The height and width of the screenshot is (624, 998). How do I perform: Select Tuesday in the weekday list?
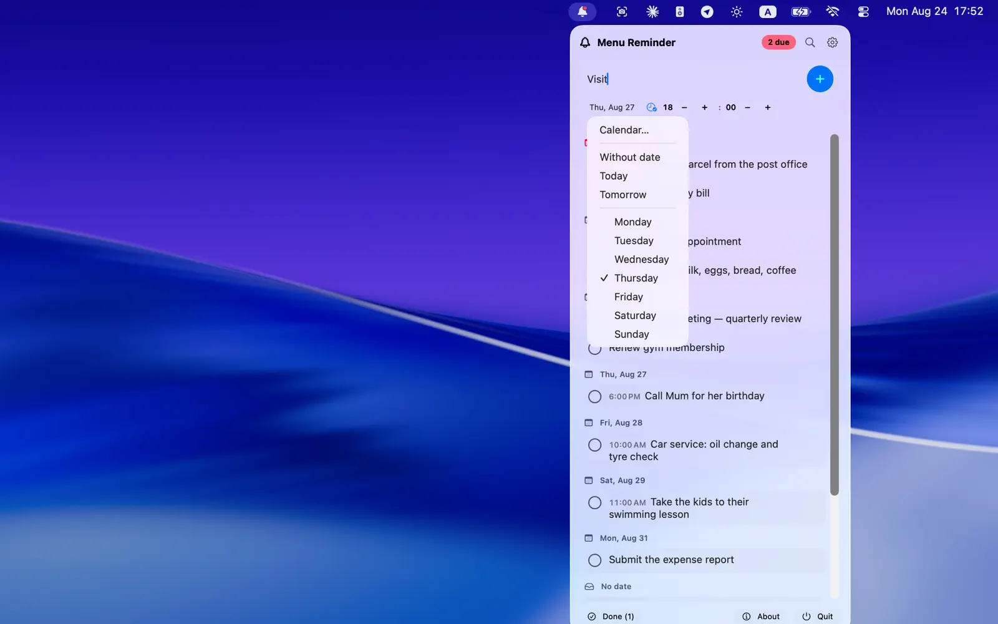(x=637, y=241)
